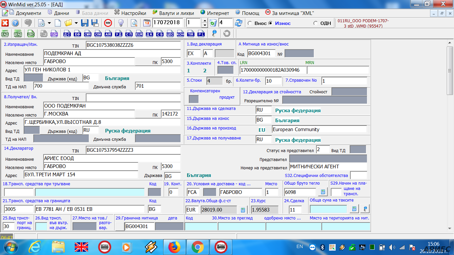The height and width of the screenshot is (255, 454).
Task: Click the LRN input field
Action: point(272,70)
